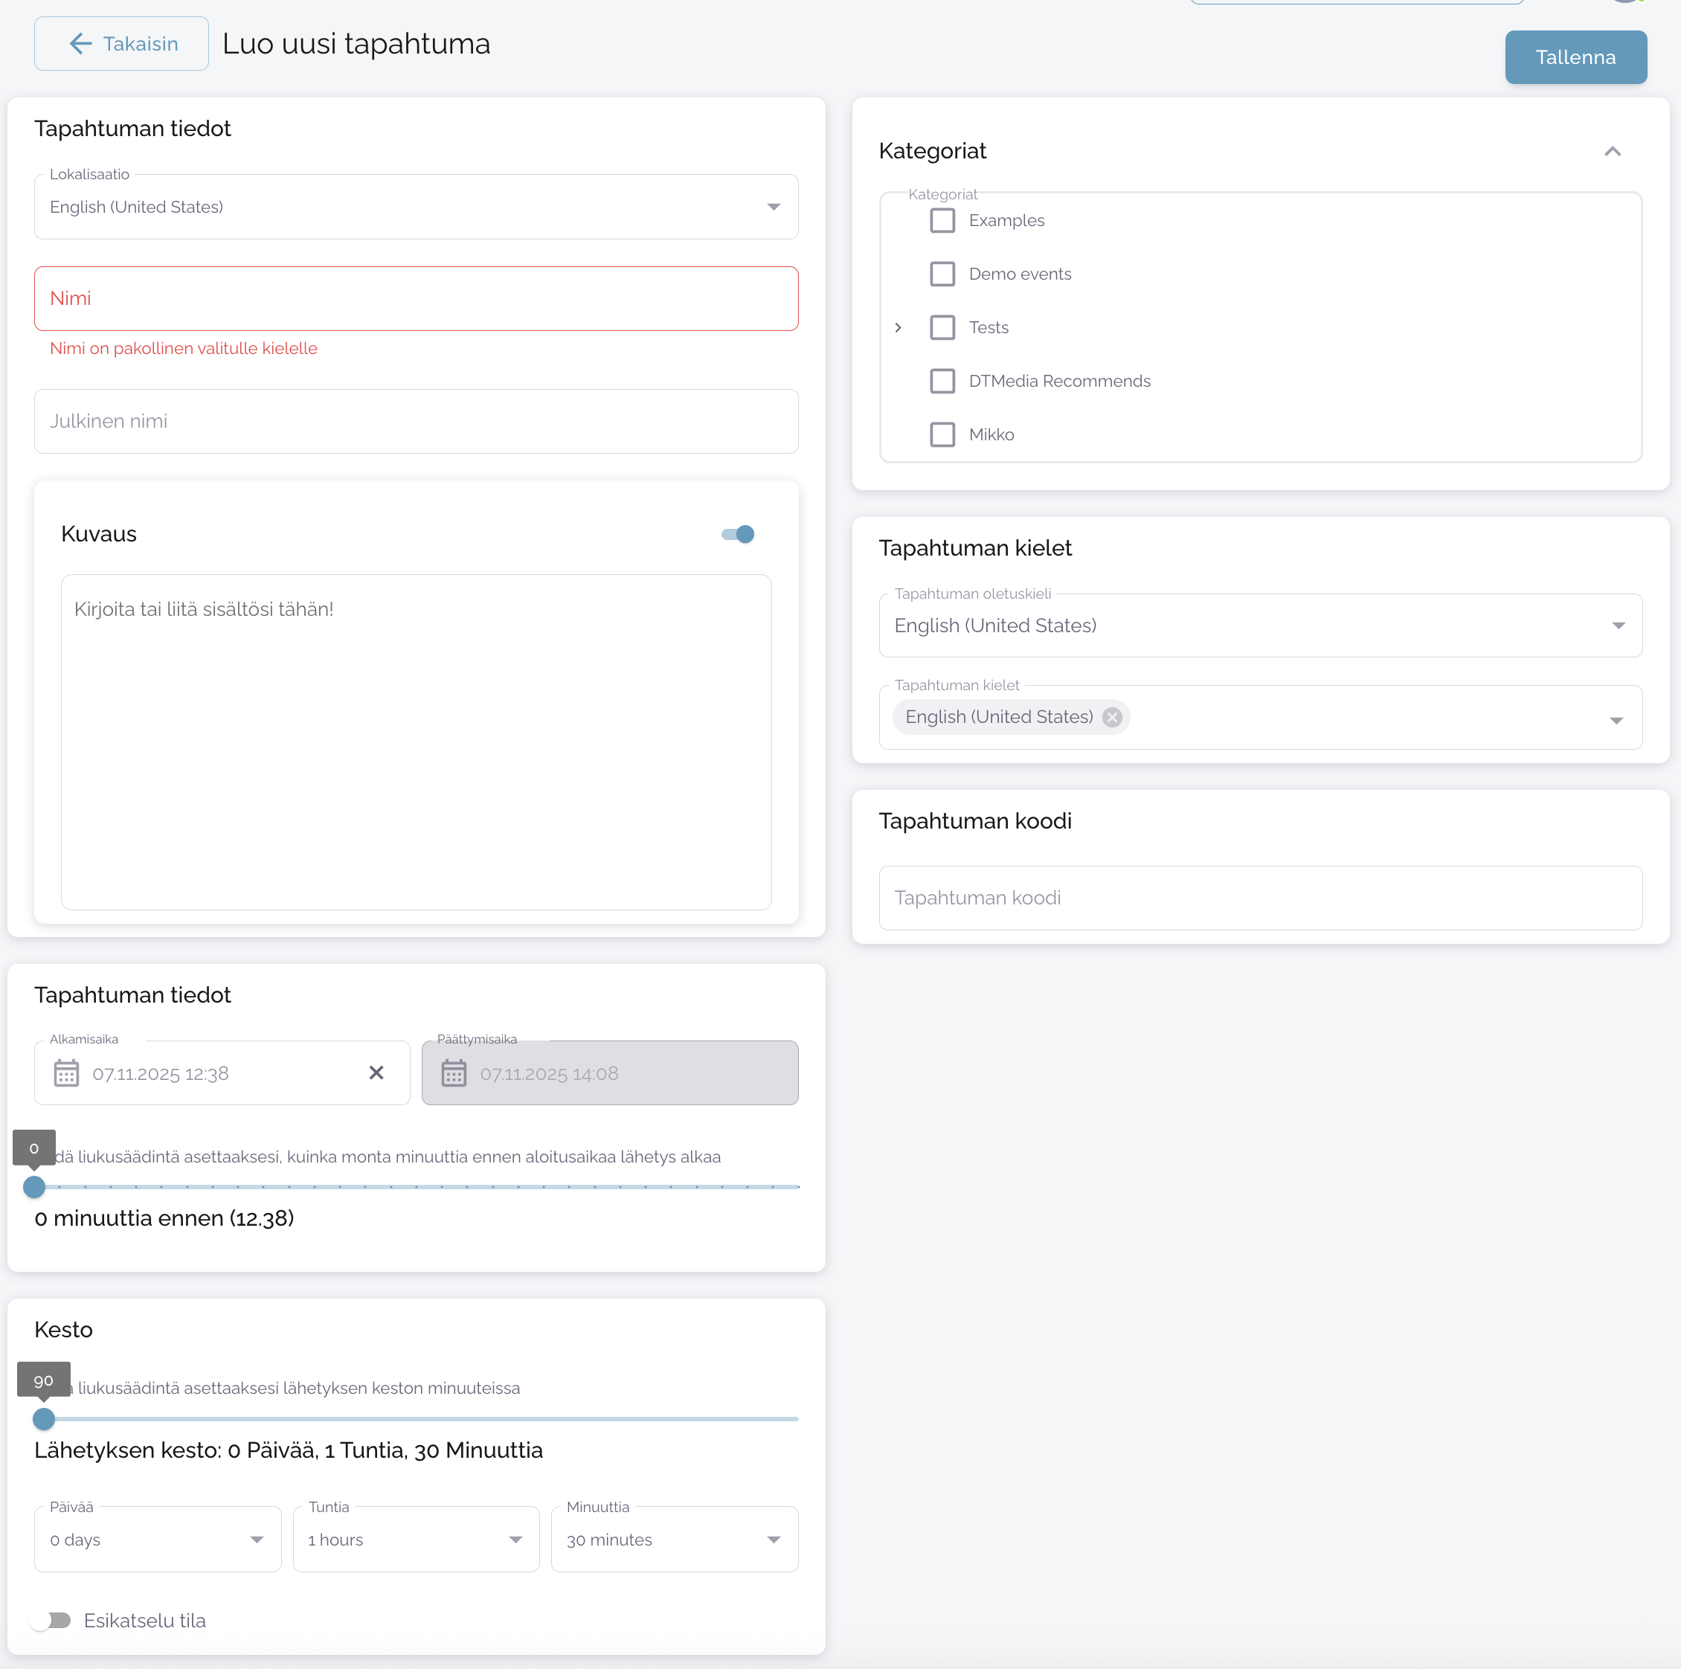Click the Kesto duration slider handle

[43, 1419]
